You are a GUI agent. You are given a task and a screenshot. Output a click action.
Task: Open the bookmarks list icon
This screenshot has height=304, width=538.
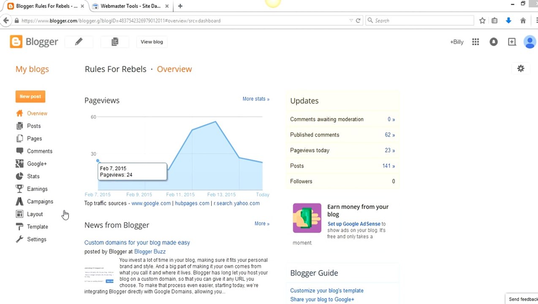(x=495, y=20)
